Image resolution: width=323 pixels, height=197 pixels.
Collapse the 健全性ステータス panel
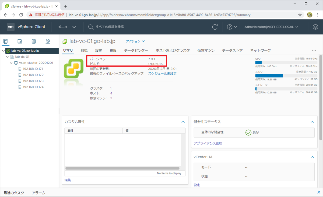pyautogui.click(x=312, y=122)
